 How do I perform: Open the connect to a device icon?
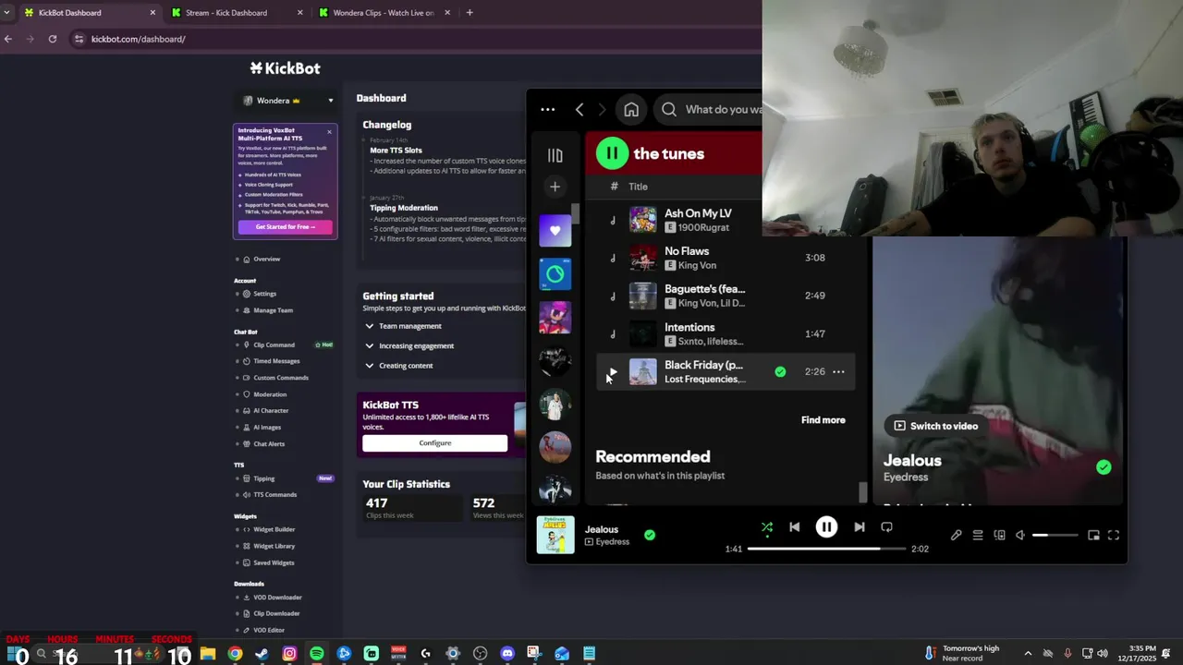(999, 535)
